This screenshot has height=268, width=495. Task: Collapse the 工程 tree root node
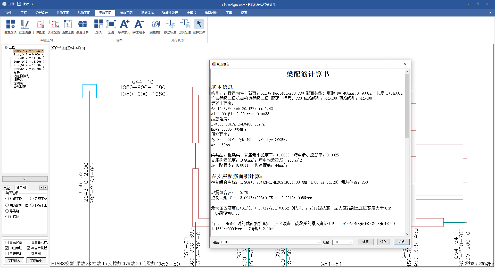[6, 47]
